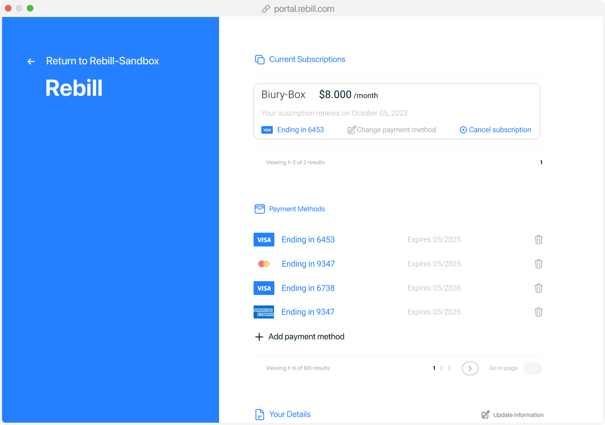Click the portal.rebill.com address bar

coord(302,8)
